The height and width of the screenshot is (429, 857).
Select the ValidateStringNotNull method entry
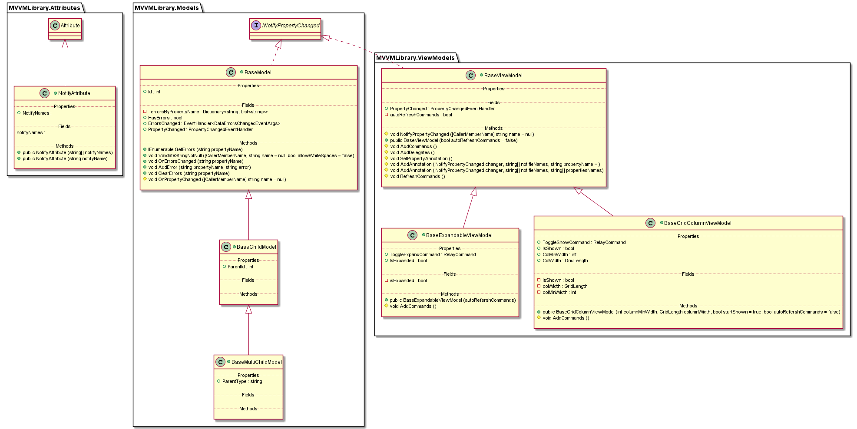(248, 155)
